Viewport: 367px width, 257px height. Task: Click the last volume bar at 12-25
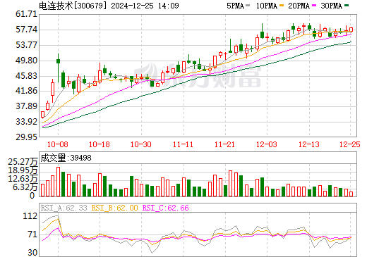point(351,194)
